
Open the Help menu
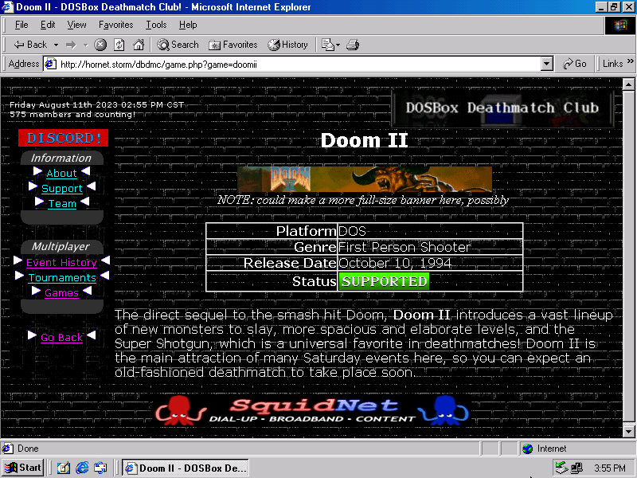click(188, 25)
